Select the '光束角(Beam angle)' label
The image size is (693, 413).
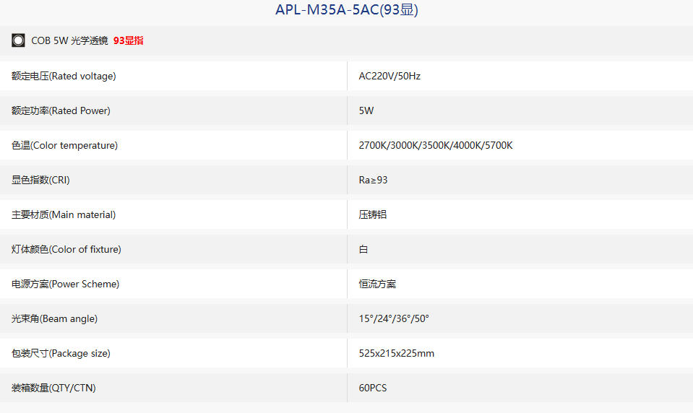point(54,318)
